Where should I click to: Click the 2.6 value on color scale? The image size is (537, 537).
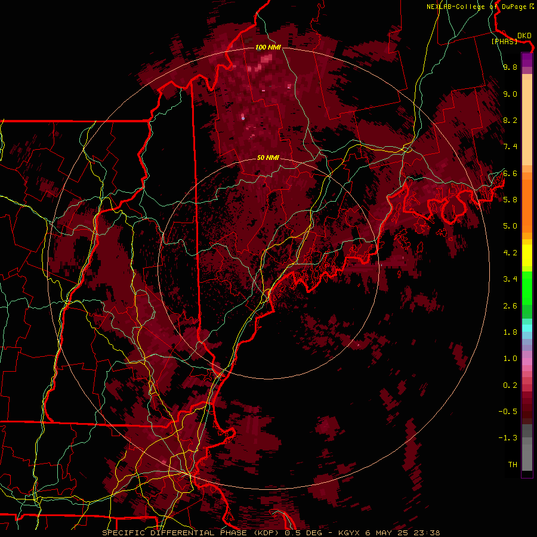[x=510, y=306]
